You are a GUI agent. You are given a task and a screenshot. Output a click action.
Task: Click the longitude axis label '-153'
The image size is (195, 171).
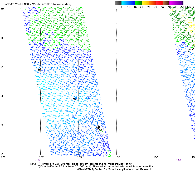(155, 157)
